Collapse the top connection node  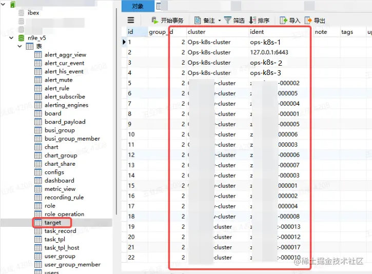pos(3,4)
